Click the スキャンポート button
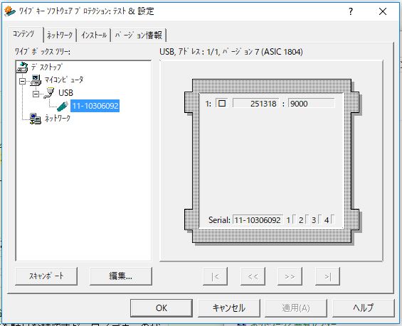 [x=46, y=276]
